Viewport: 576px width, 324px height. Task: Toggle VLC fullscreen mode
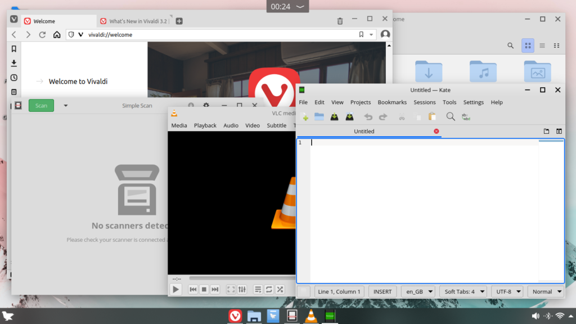click(231, 289)
